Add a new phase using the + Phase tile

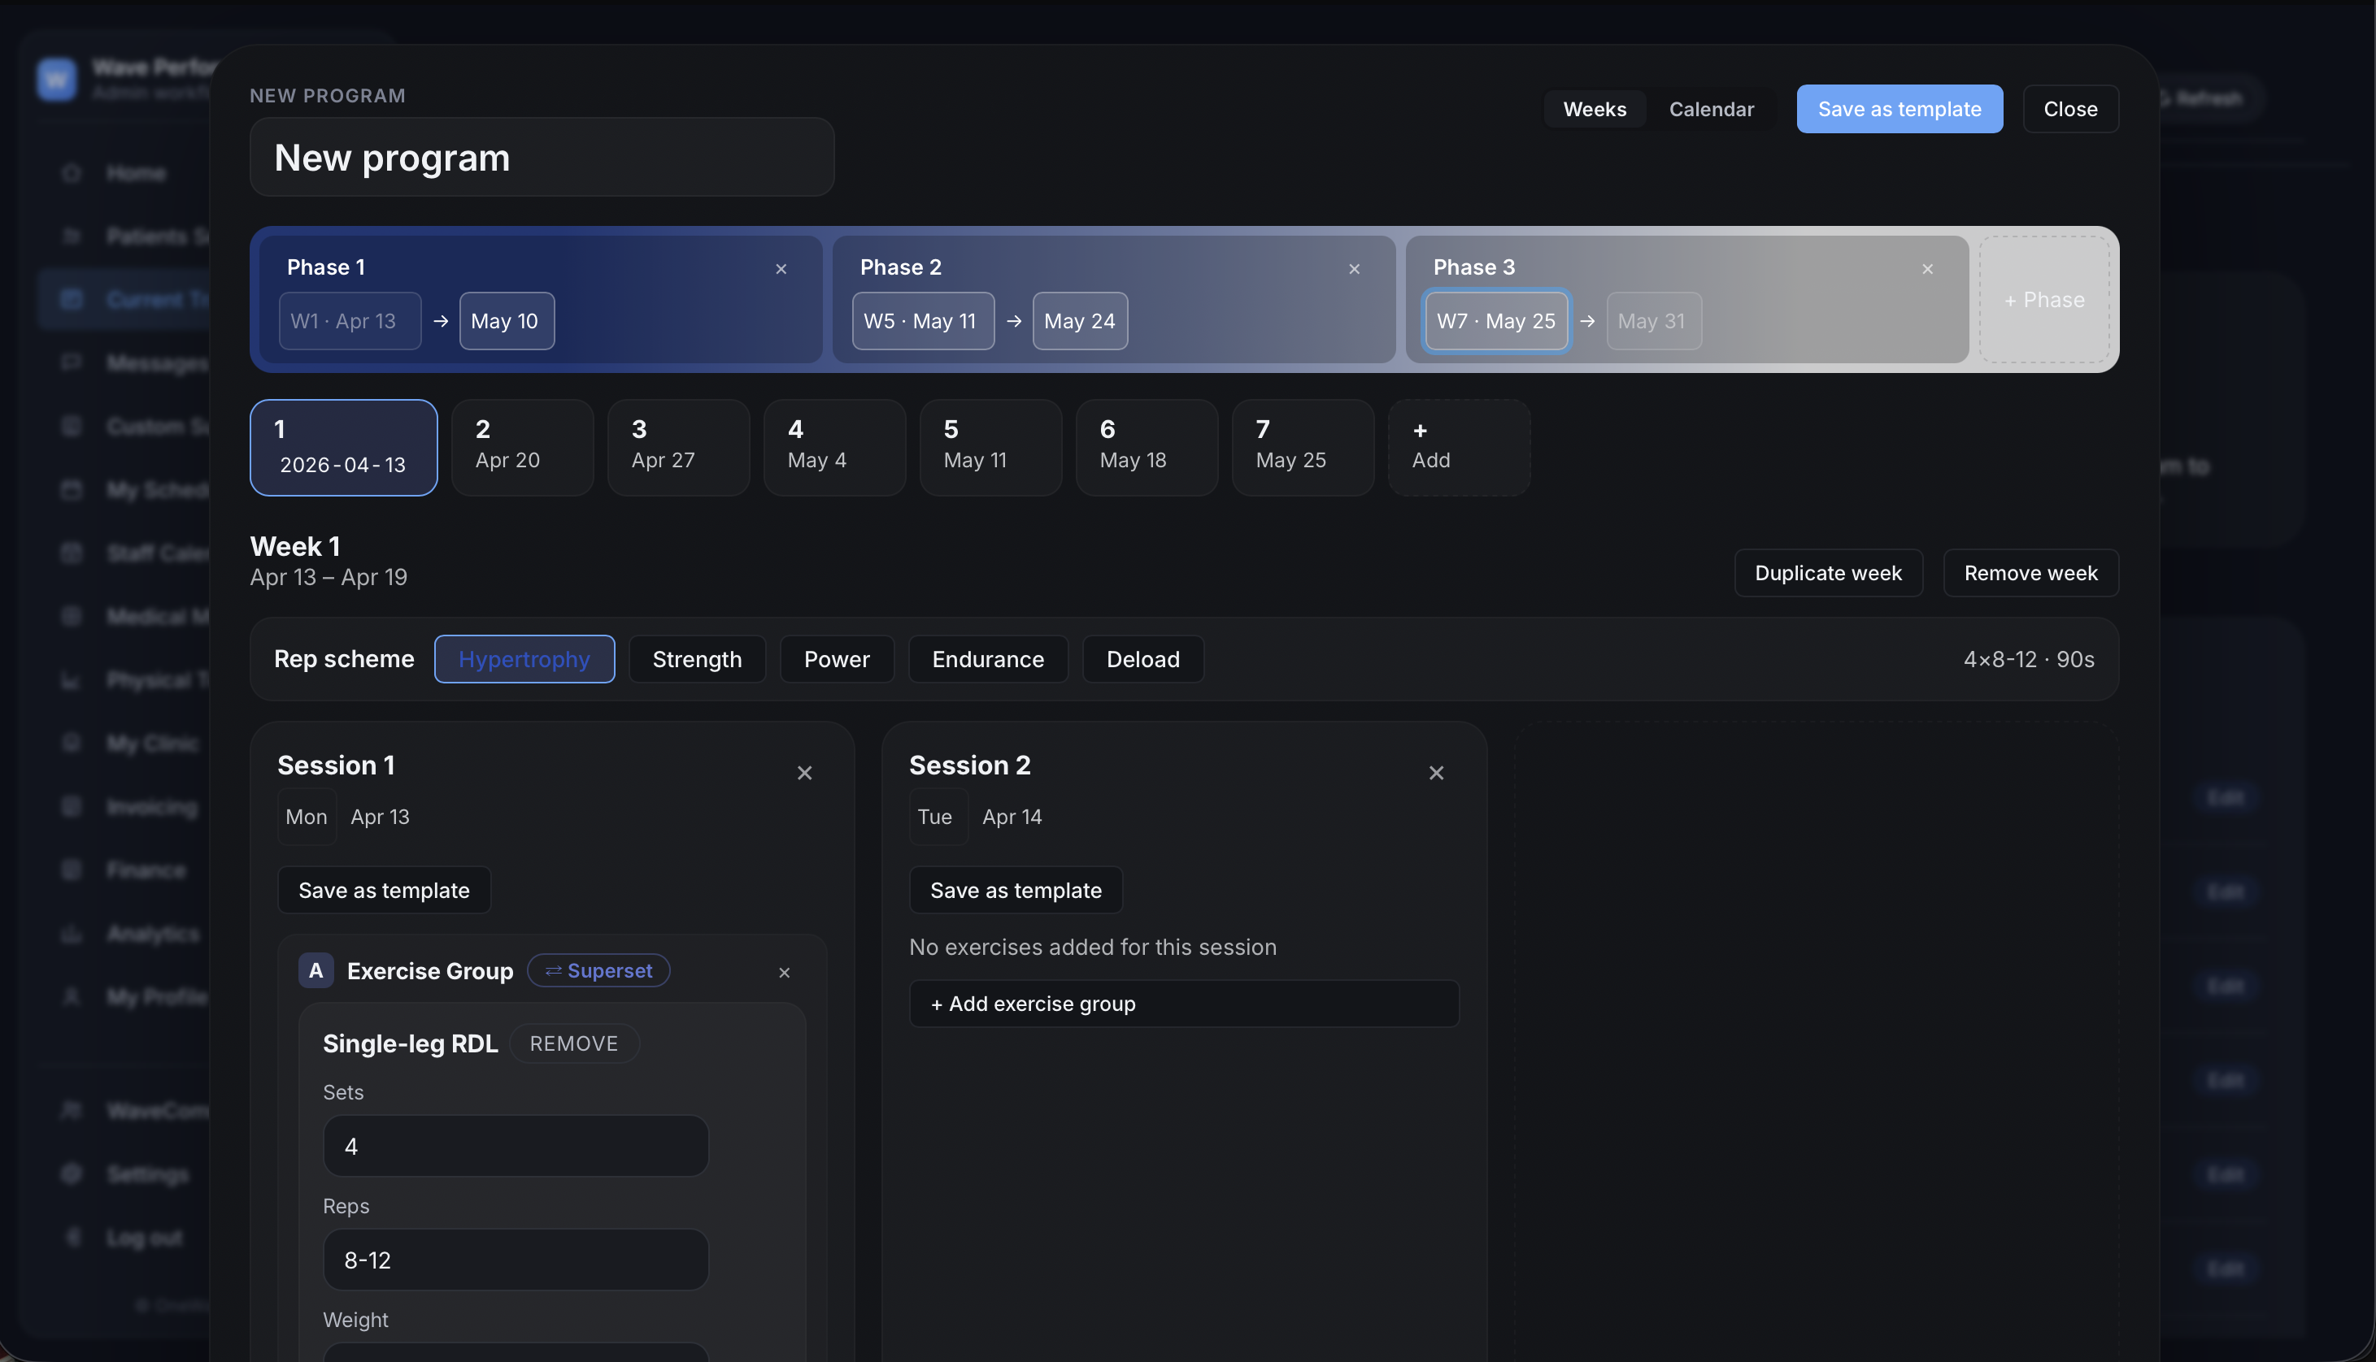(x=2045, y=299)
